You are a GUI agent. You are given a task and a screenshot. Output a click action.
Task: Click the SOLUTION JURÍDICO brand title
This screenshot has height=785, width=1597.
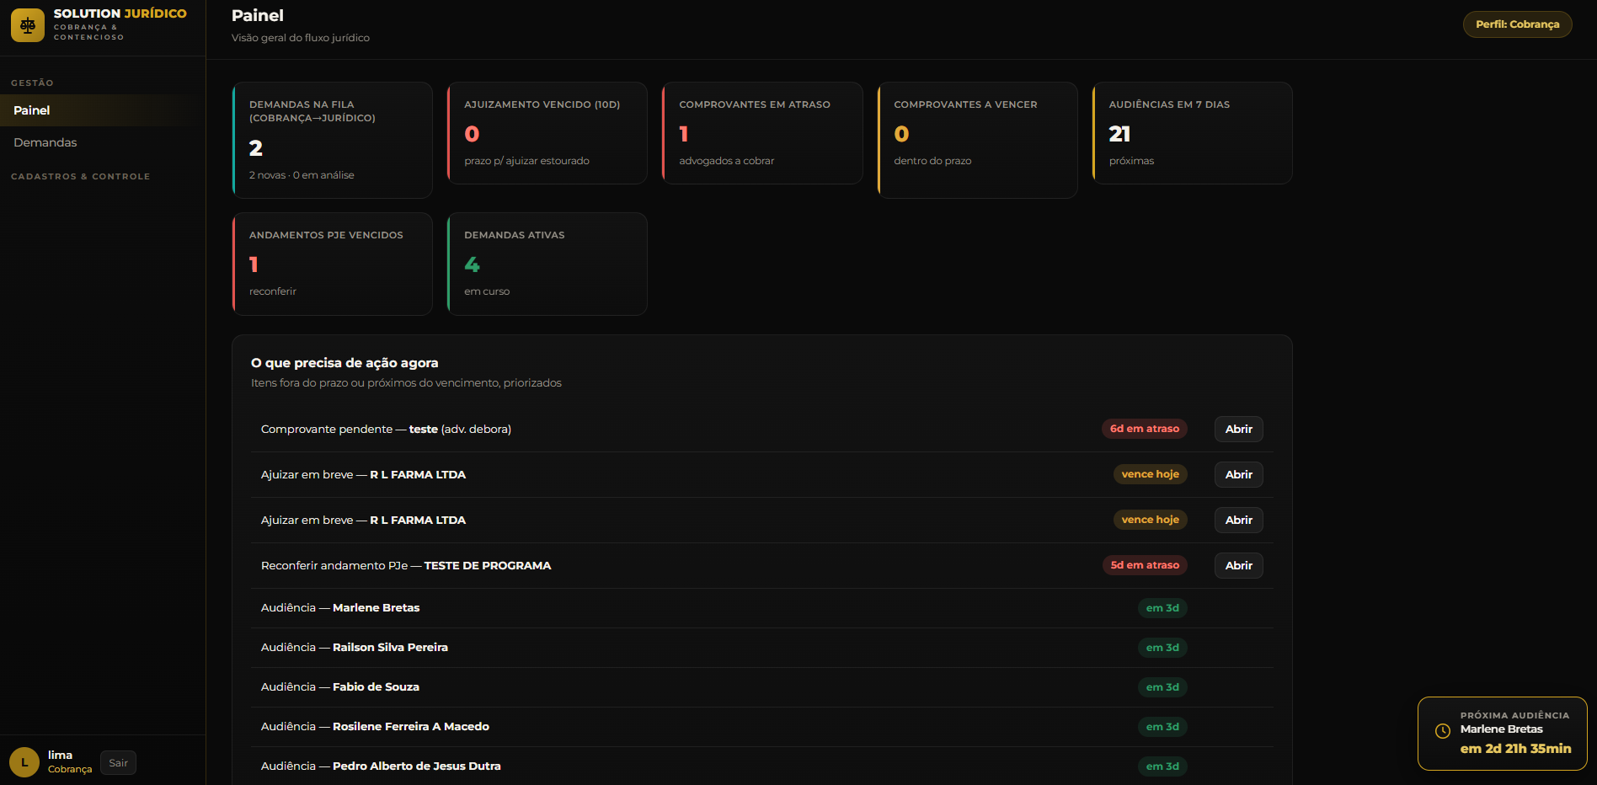tap(120, 13)
